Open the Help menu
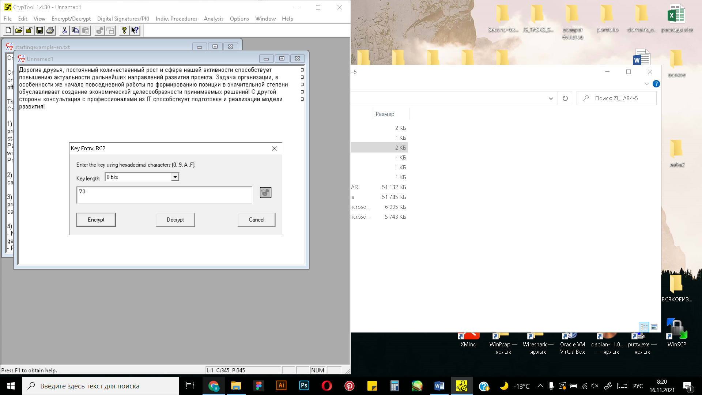702x395 pixels. (x=287, y=19)
